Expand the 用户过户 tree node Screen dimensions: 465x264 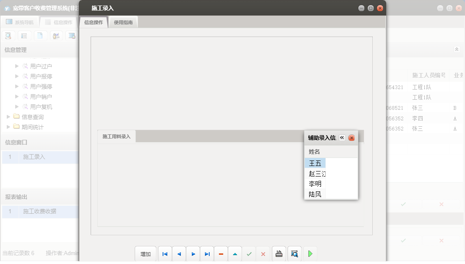[x=17, y=66]
